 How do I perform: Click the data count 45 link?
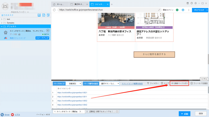click(19, 34)
